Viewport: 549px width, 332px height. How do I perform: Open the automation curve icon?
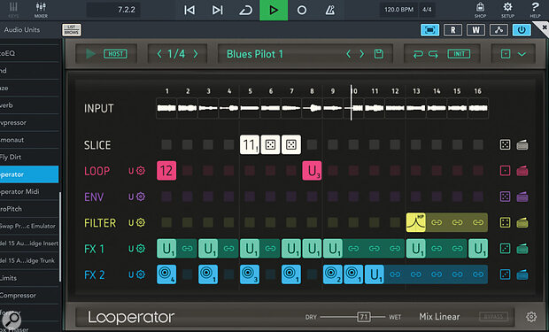pos(499,30)
